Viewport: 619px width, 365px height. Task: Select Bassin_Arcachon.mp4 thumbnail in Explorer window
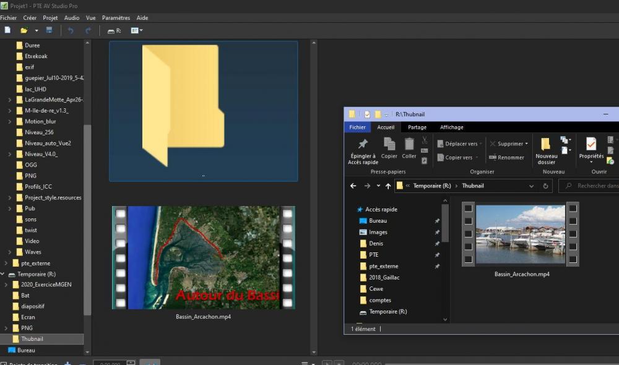(x=521, y=234)
